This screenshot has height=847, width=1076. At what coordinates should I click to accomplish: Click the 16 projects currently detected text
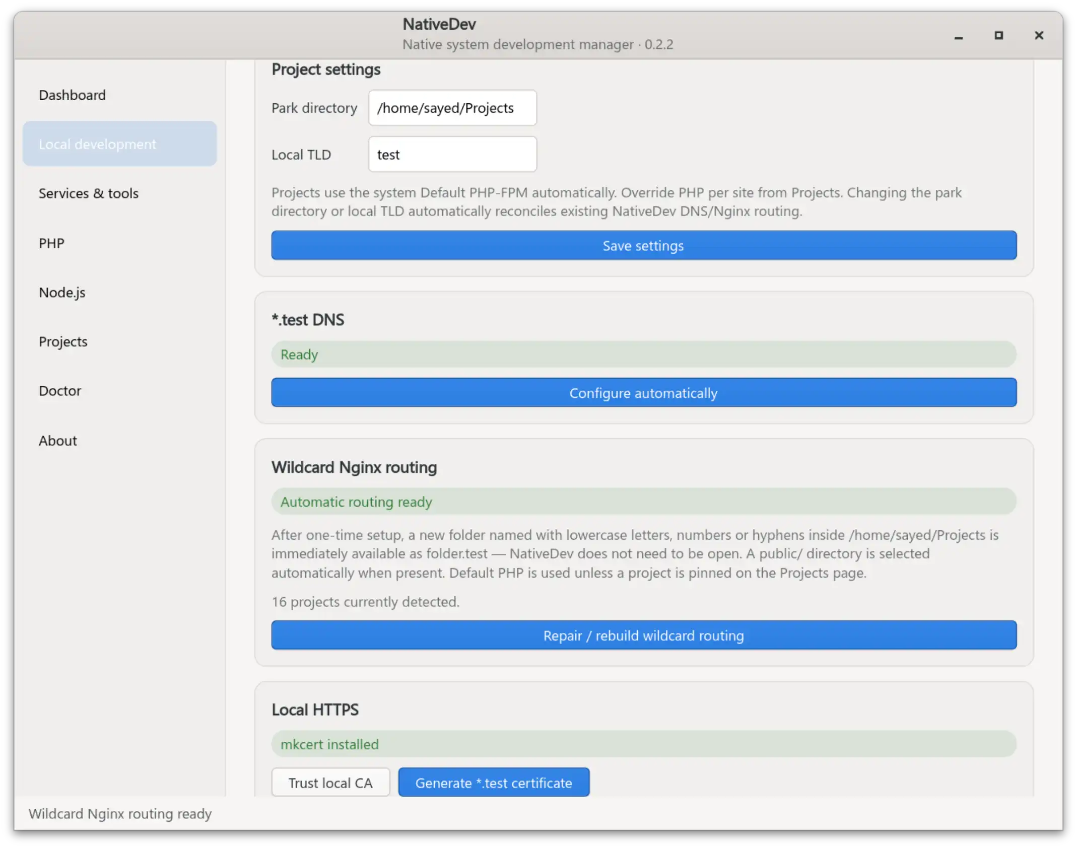point(366,602)
